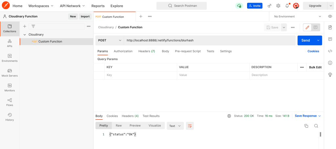Viewport: 336px width, 149px height.
Task: Search the response body
Action: 316,126
